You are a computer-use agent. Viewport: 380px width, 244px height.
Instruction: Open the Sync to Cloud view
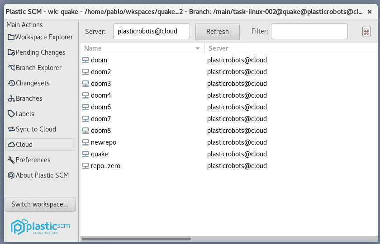(40, 129)
